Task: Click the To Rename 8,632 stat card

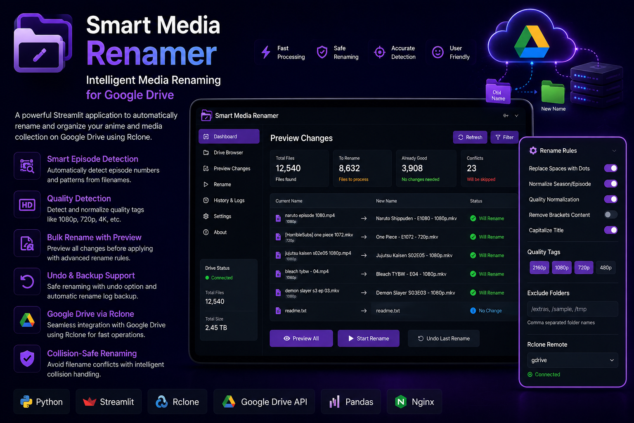Action: point(362,169)
